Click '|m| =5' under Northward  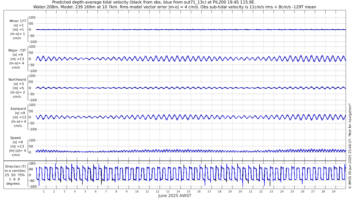point(19,88)
